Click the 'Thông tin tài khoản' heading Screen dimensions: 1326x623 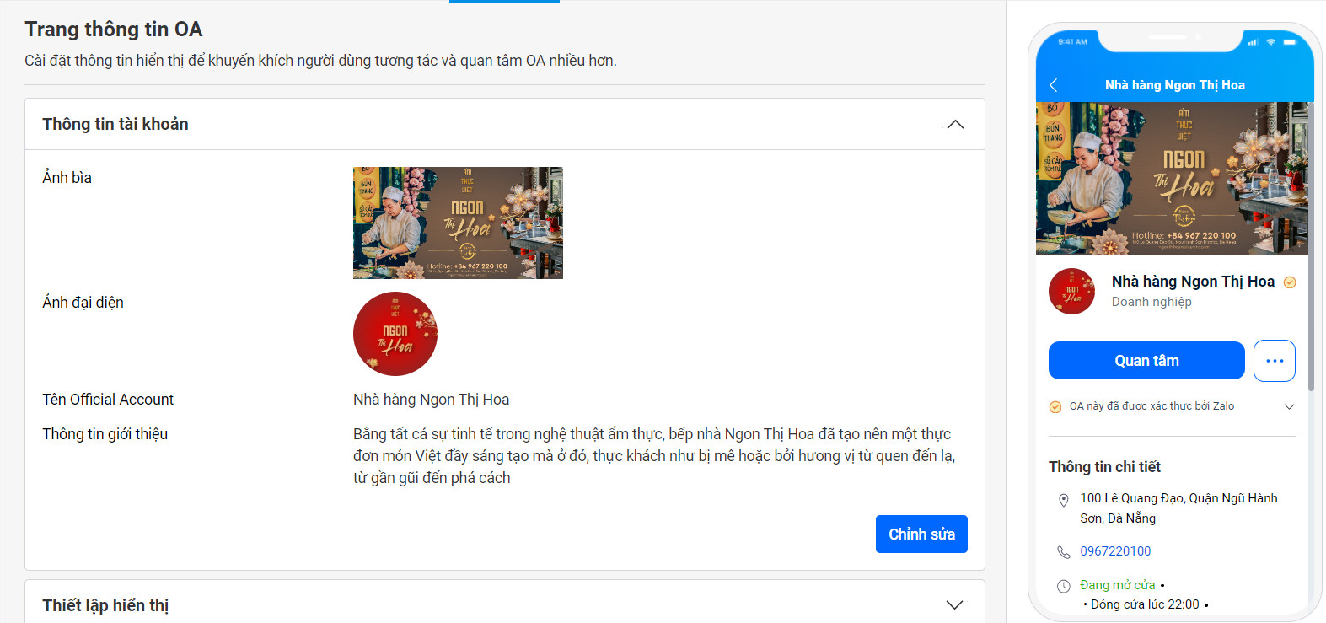coord(115,124)
